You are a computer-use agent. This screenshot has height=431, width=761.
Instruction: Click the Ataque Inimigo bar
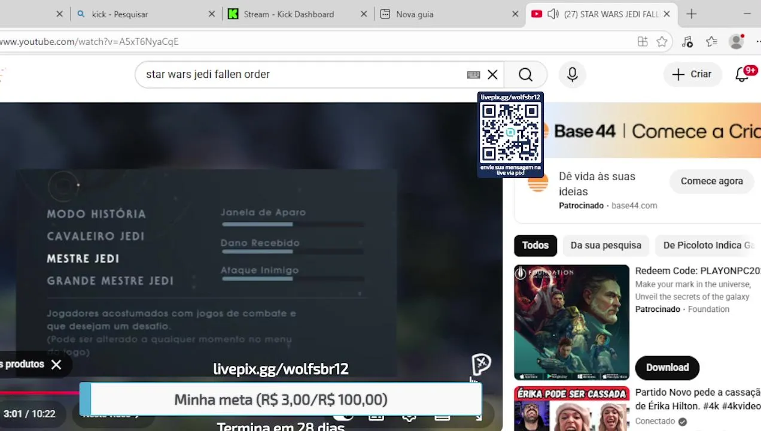(x=293, y=278)
